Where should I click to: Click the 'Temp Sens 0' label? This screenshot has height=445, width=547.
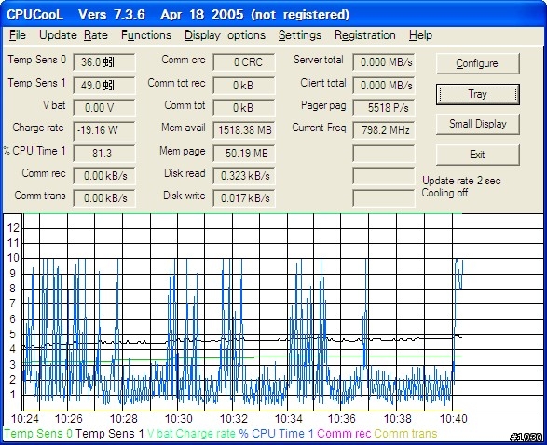[37, 60]
